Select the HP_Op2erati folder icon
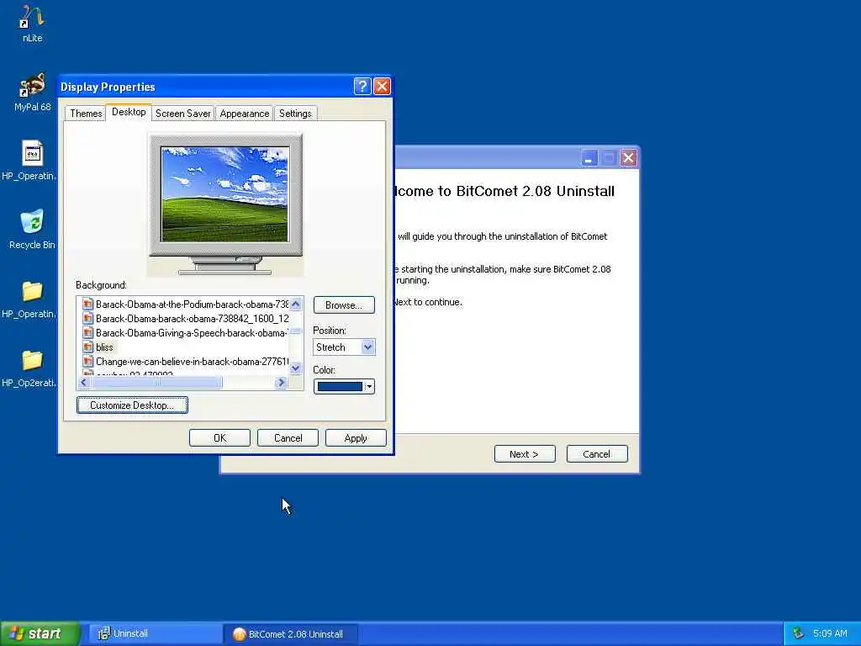 coord(33,360)
